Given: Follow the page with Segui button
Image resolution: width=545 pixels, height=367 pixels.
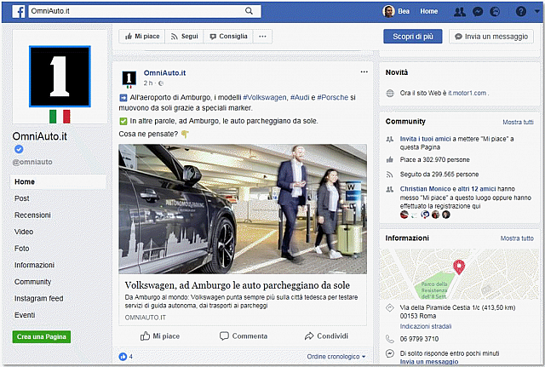Looking at the screenshot, I should point(184,37).
